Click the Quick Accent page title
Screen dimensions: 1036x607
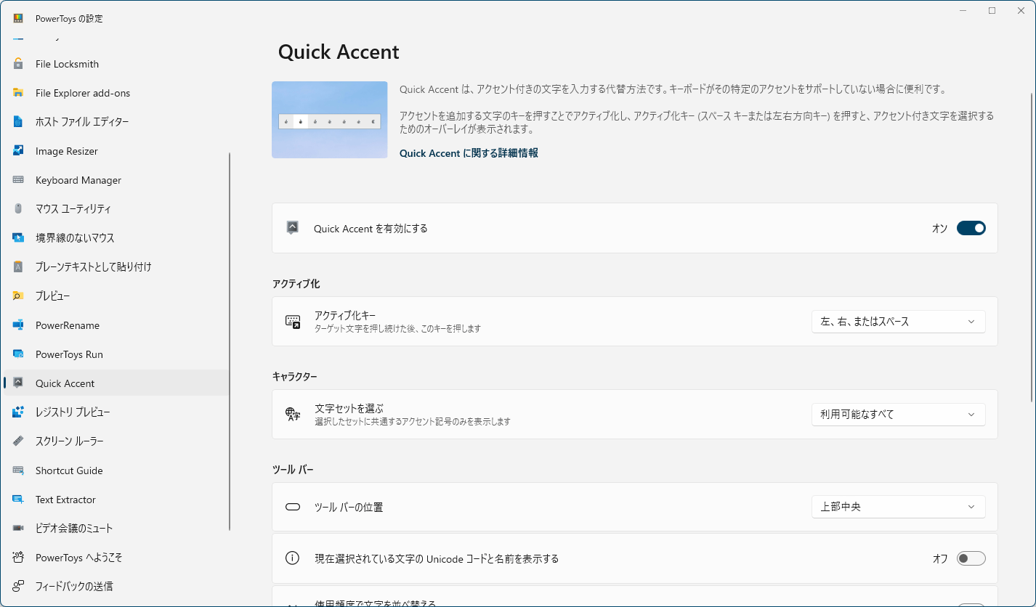[x=339, y=52]
